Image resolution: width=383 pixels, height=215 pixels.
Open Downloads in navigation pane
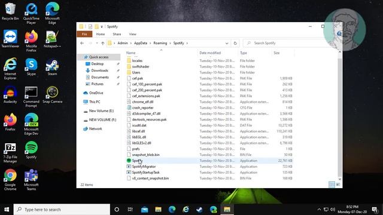100,70
